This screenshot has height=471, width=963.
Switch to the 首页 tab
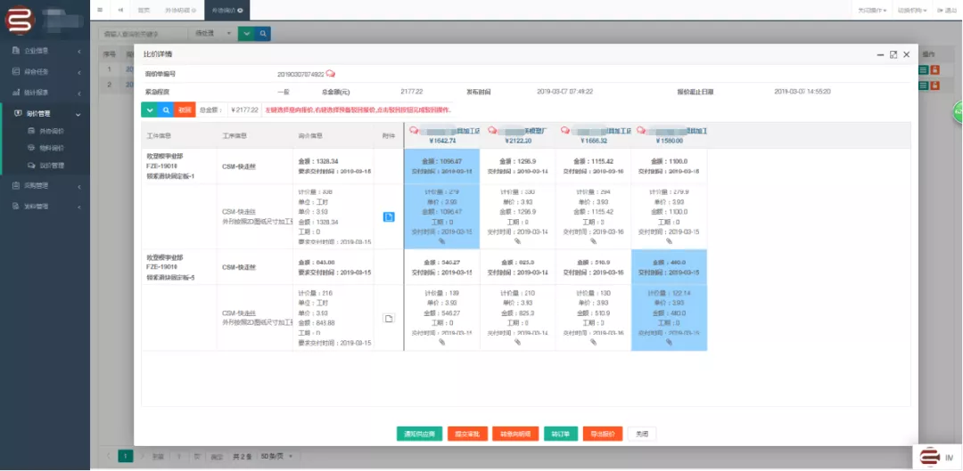tap(144, 10)
